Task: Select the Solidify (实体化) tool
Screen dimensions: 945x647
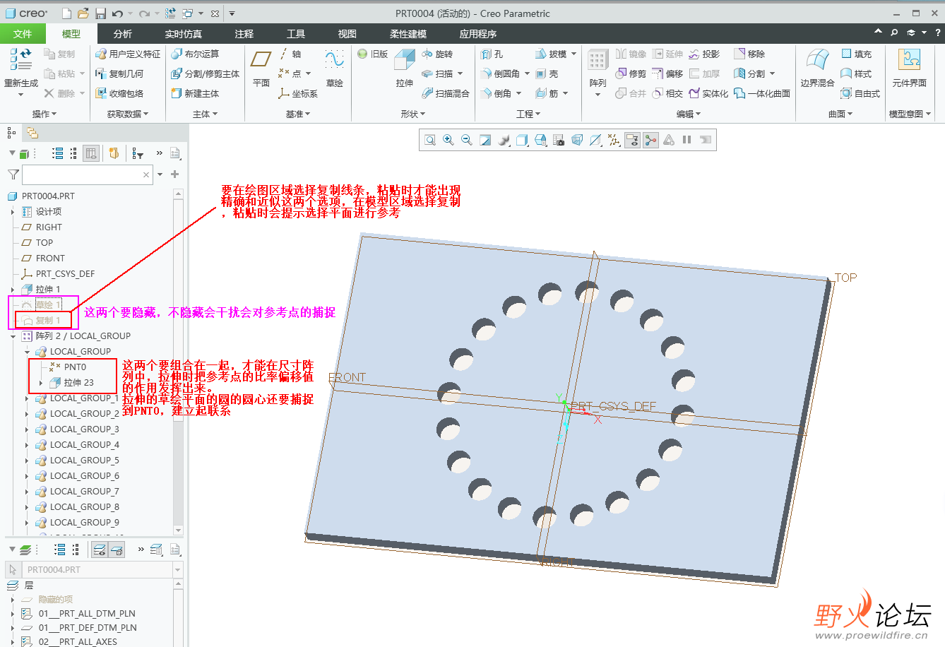Action: click(708, 93)
